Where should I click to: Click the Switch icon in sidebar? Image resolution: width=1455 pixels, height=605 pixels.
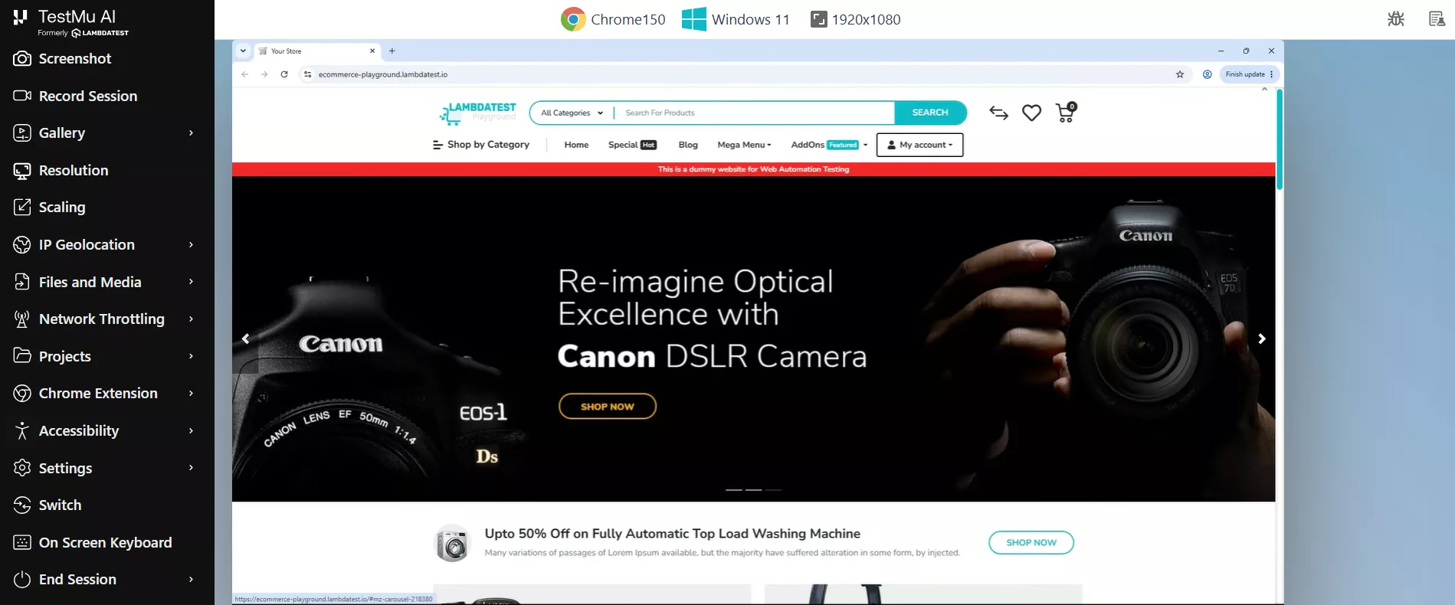tap(22, 505)
